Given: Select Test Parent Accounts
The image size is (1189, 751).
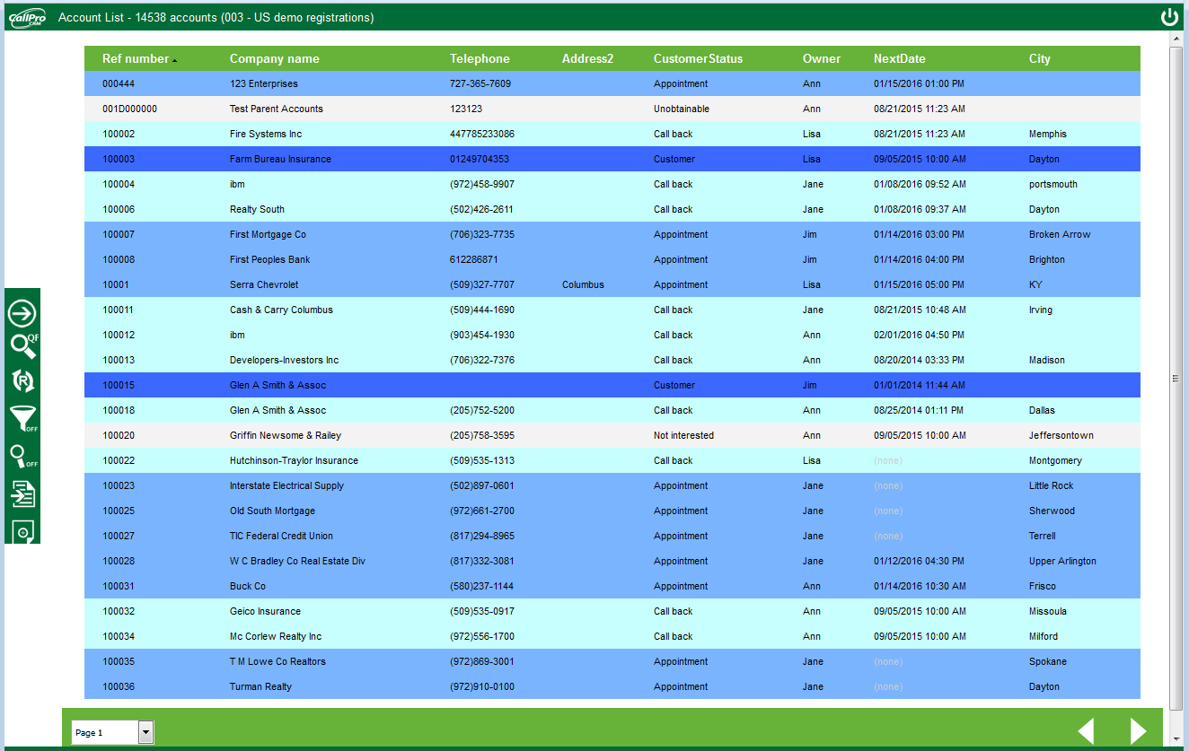Looking at the screenshot, I should pyautogui.click(x=277, y=109).
